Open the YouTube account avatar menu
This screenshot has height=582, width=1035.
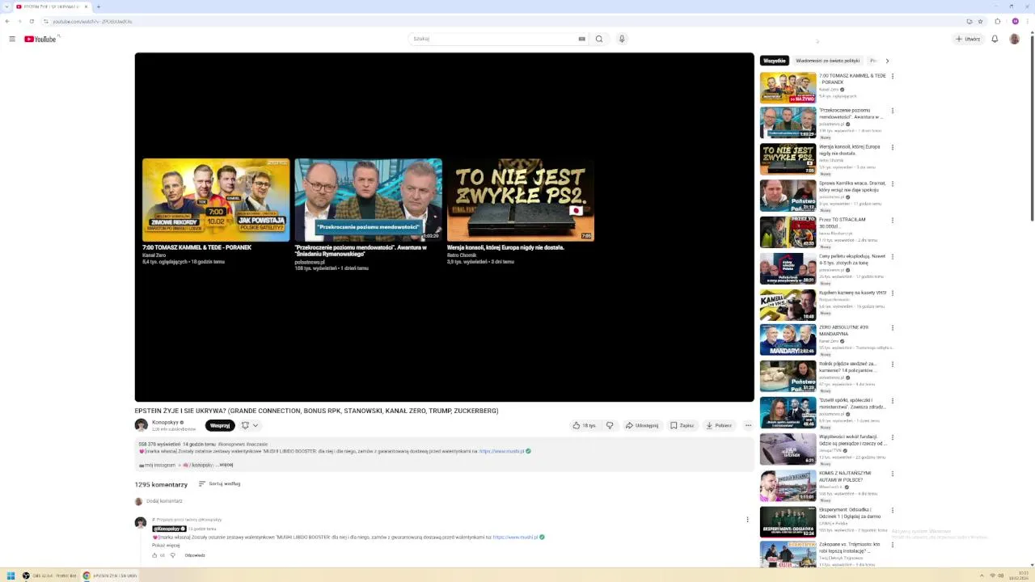[x=1015, y=39]
